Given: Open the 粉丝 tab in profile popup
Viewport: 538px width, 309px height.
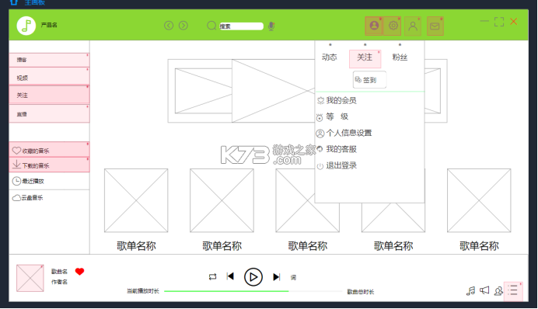Looking at the screenshot, I should [400, 57].
